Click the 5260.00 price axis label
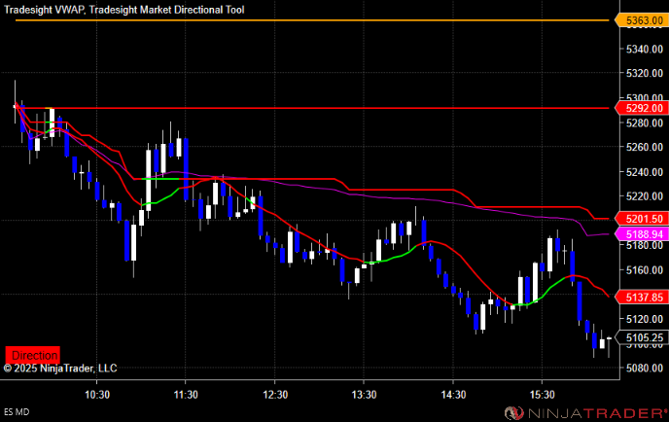Viewport: 669px width, 422px height. click(645, 147)
